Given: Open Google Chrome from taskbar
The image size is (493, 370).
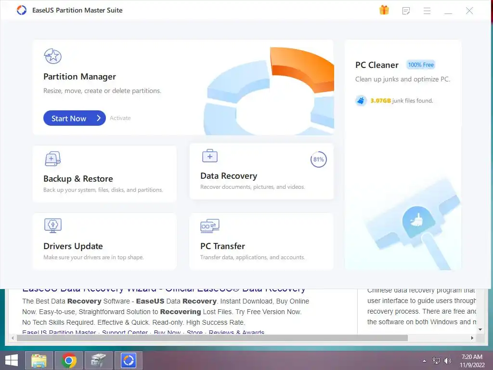Looking at the screenshot, I should tap(69, 360).
